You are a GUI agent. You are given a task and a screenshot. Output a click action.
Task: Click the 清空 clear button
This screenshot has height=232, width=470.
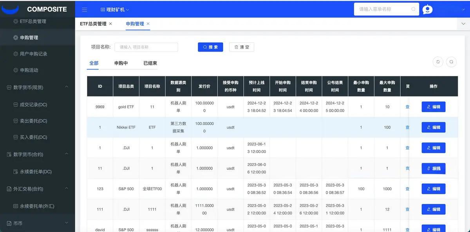[x=242, y=47]
